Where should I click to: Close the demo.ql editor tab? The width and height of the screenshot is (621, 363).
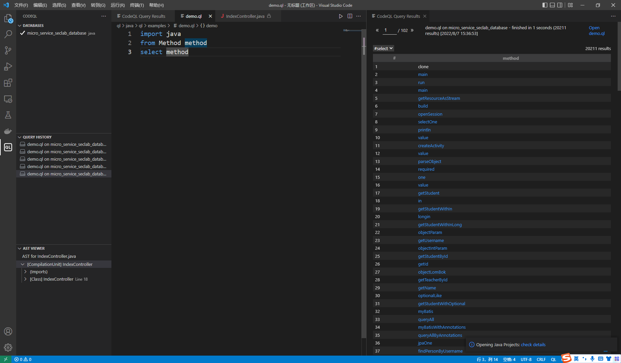coord(210,16)
